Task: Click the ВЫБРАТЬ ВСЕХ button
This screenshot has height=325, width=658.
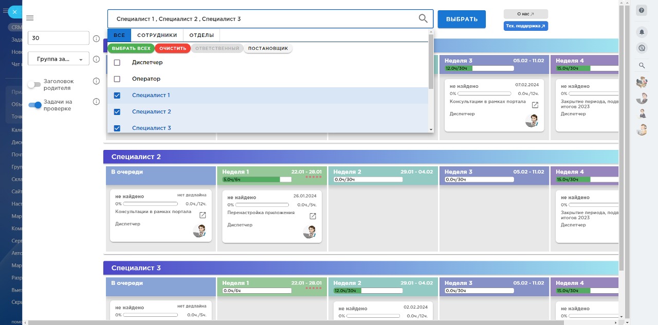Action: point(131,48)
